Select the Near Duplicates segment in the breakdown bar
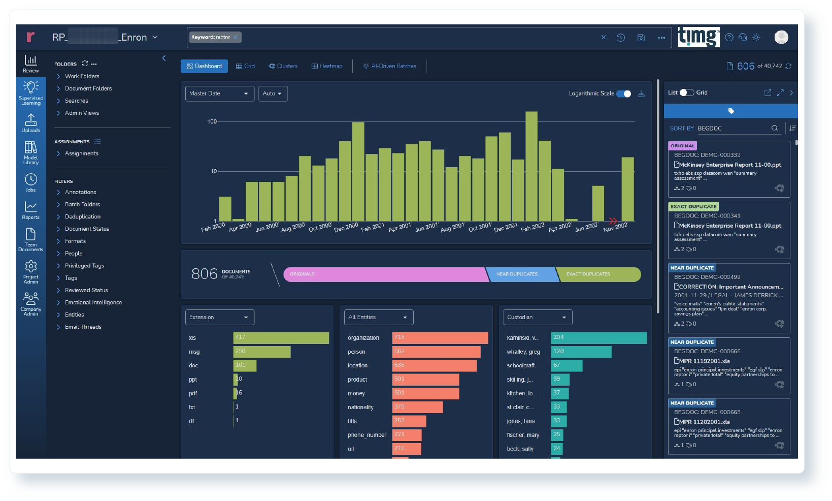832x501 pixels. 519,274
